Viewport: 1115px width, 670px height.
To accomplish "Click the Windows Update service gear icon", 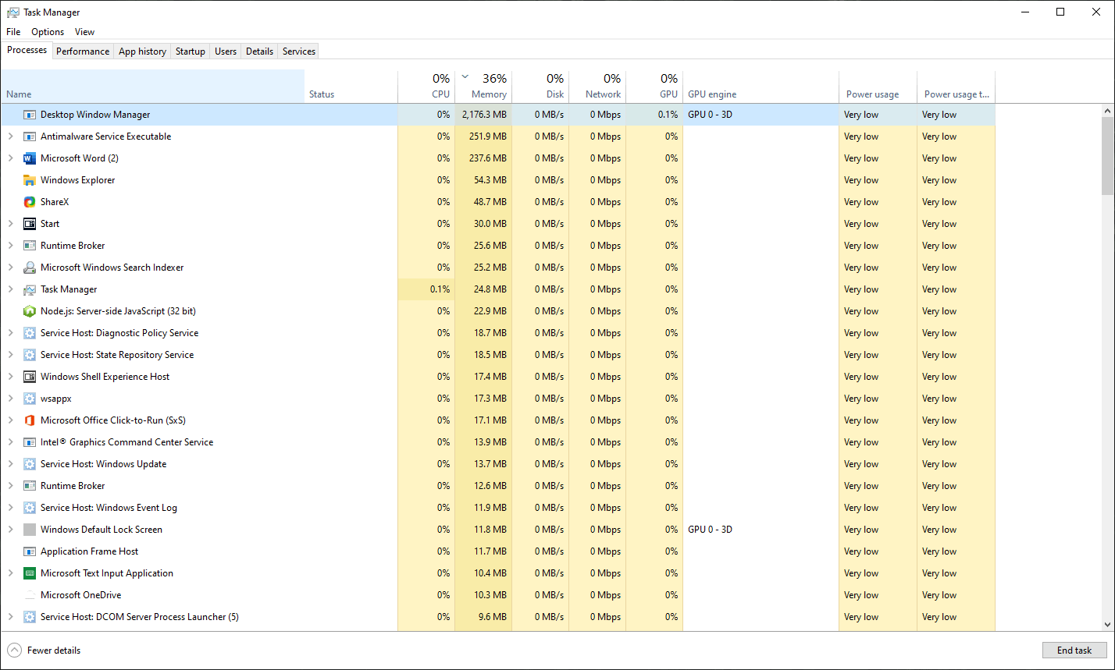I will 30,464.
